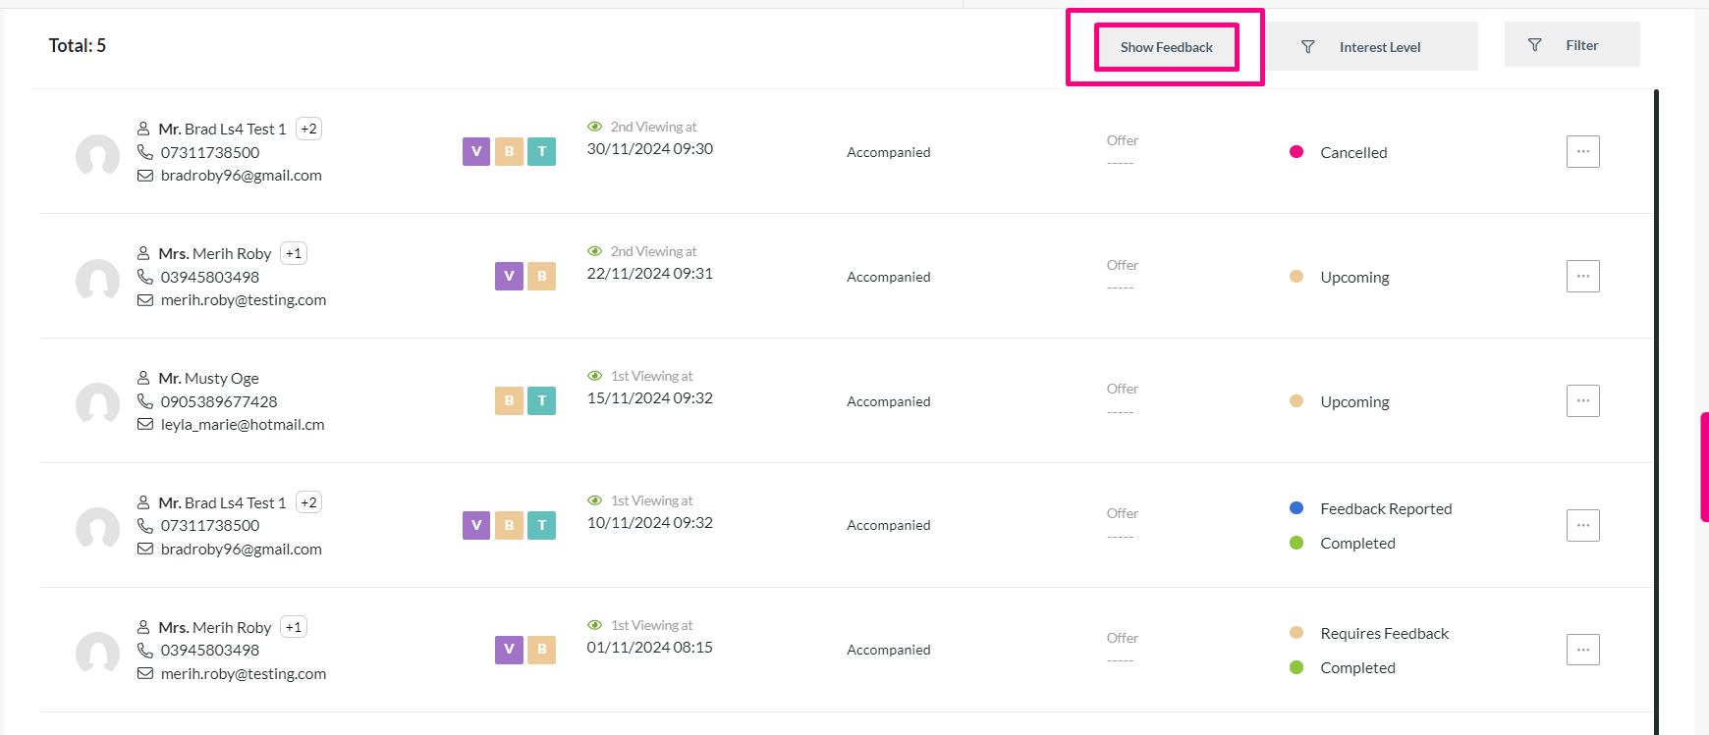This screenshot has width=1709, height=735.
Task: Click the date 30/11/2024 09:30
Action: [x=650, y=149]
